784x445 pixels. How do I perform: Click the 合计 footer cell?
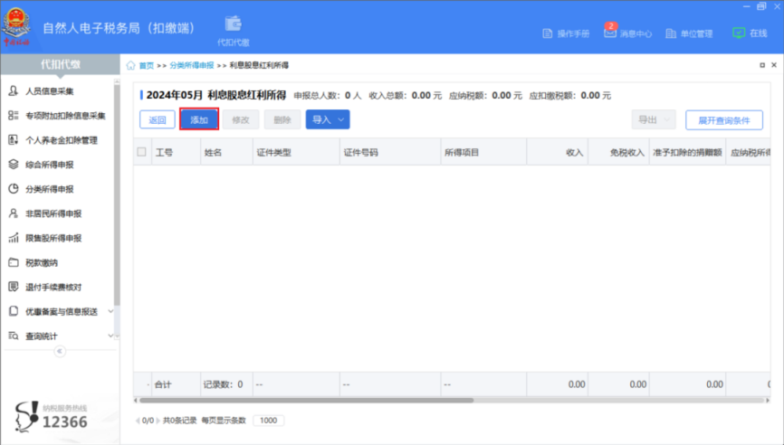pyautogui.click(x=176, y=384)
